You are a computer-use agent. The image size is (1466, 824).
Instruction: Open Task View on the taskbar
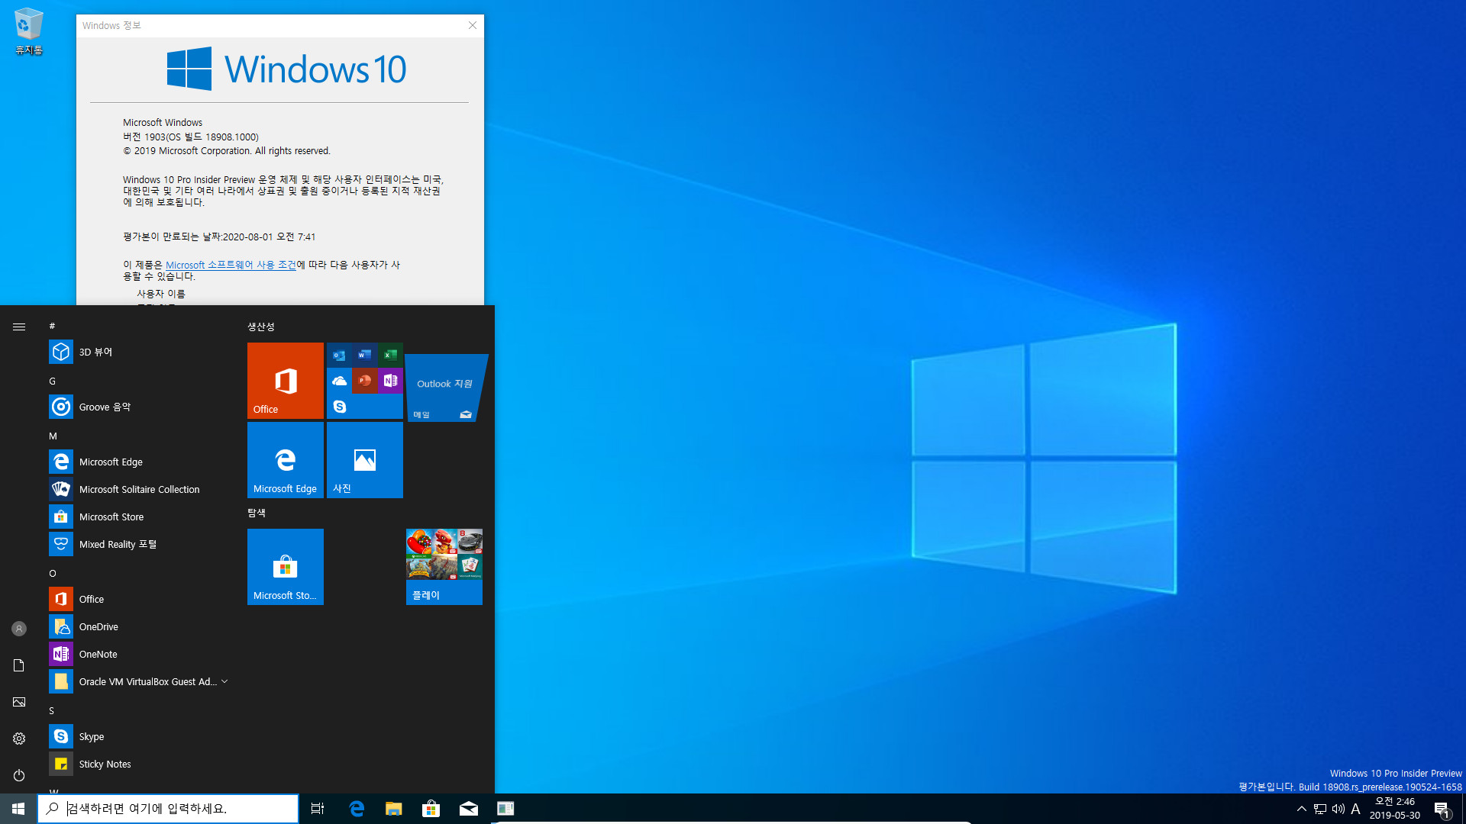coord(318,809)
